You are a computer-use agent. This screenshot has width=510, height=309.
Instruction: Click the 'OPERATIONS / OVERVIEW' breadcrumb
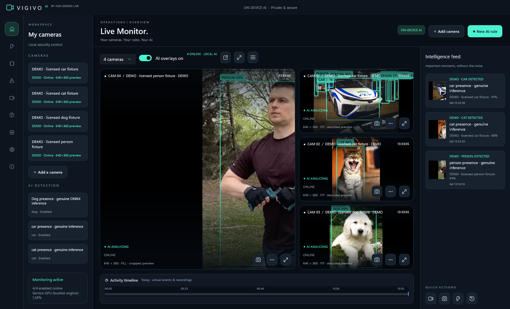click(125, 22)
